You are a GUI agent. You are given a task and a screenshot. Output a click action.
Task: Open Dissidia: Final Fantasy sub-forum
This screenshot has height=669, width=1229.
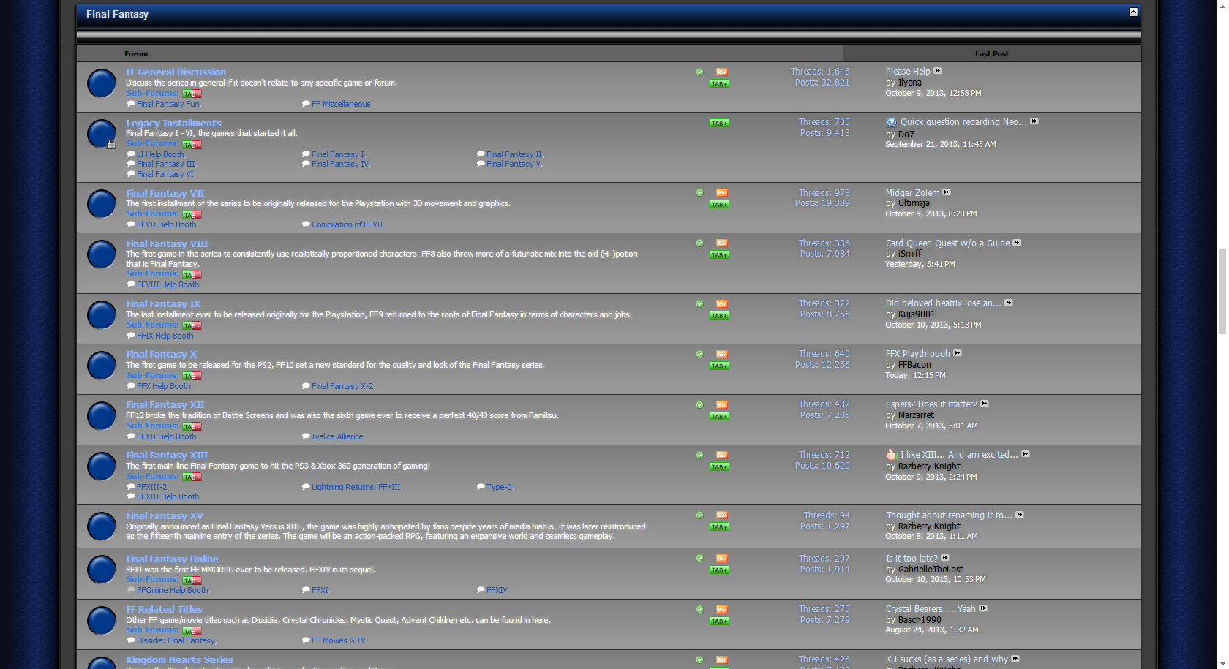(176, 641)
